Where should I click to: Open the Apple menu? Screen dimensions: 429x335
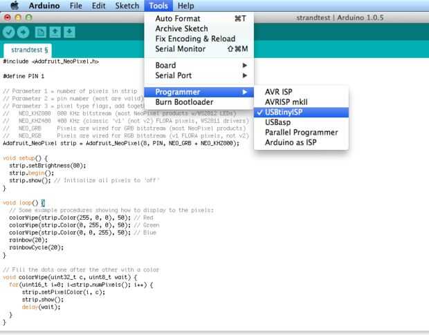(15, 6)
